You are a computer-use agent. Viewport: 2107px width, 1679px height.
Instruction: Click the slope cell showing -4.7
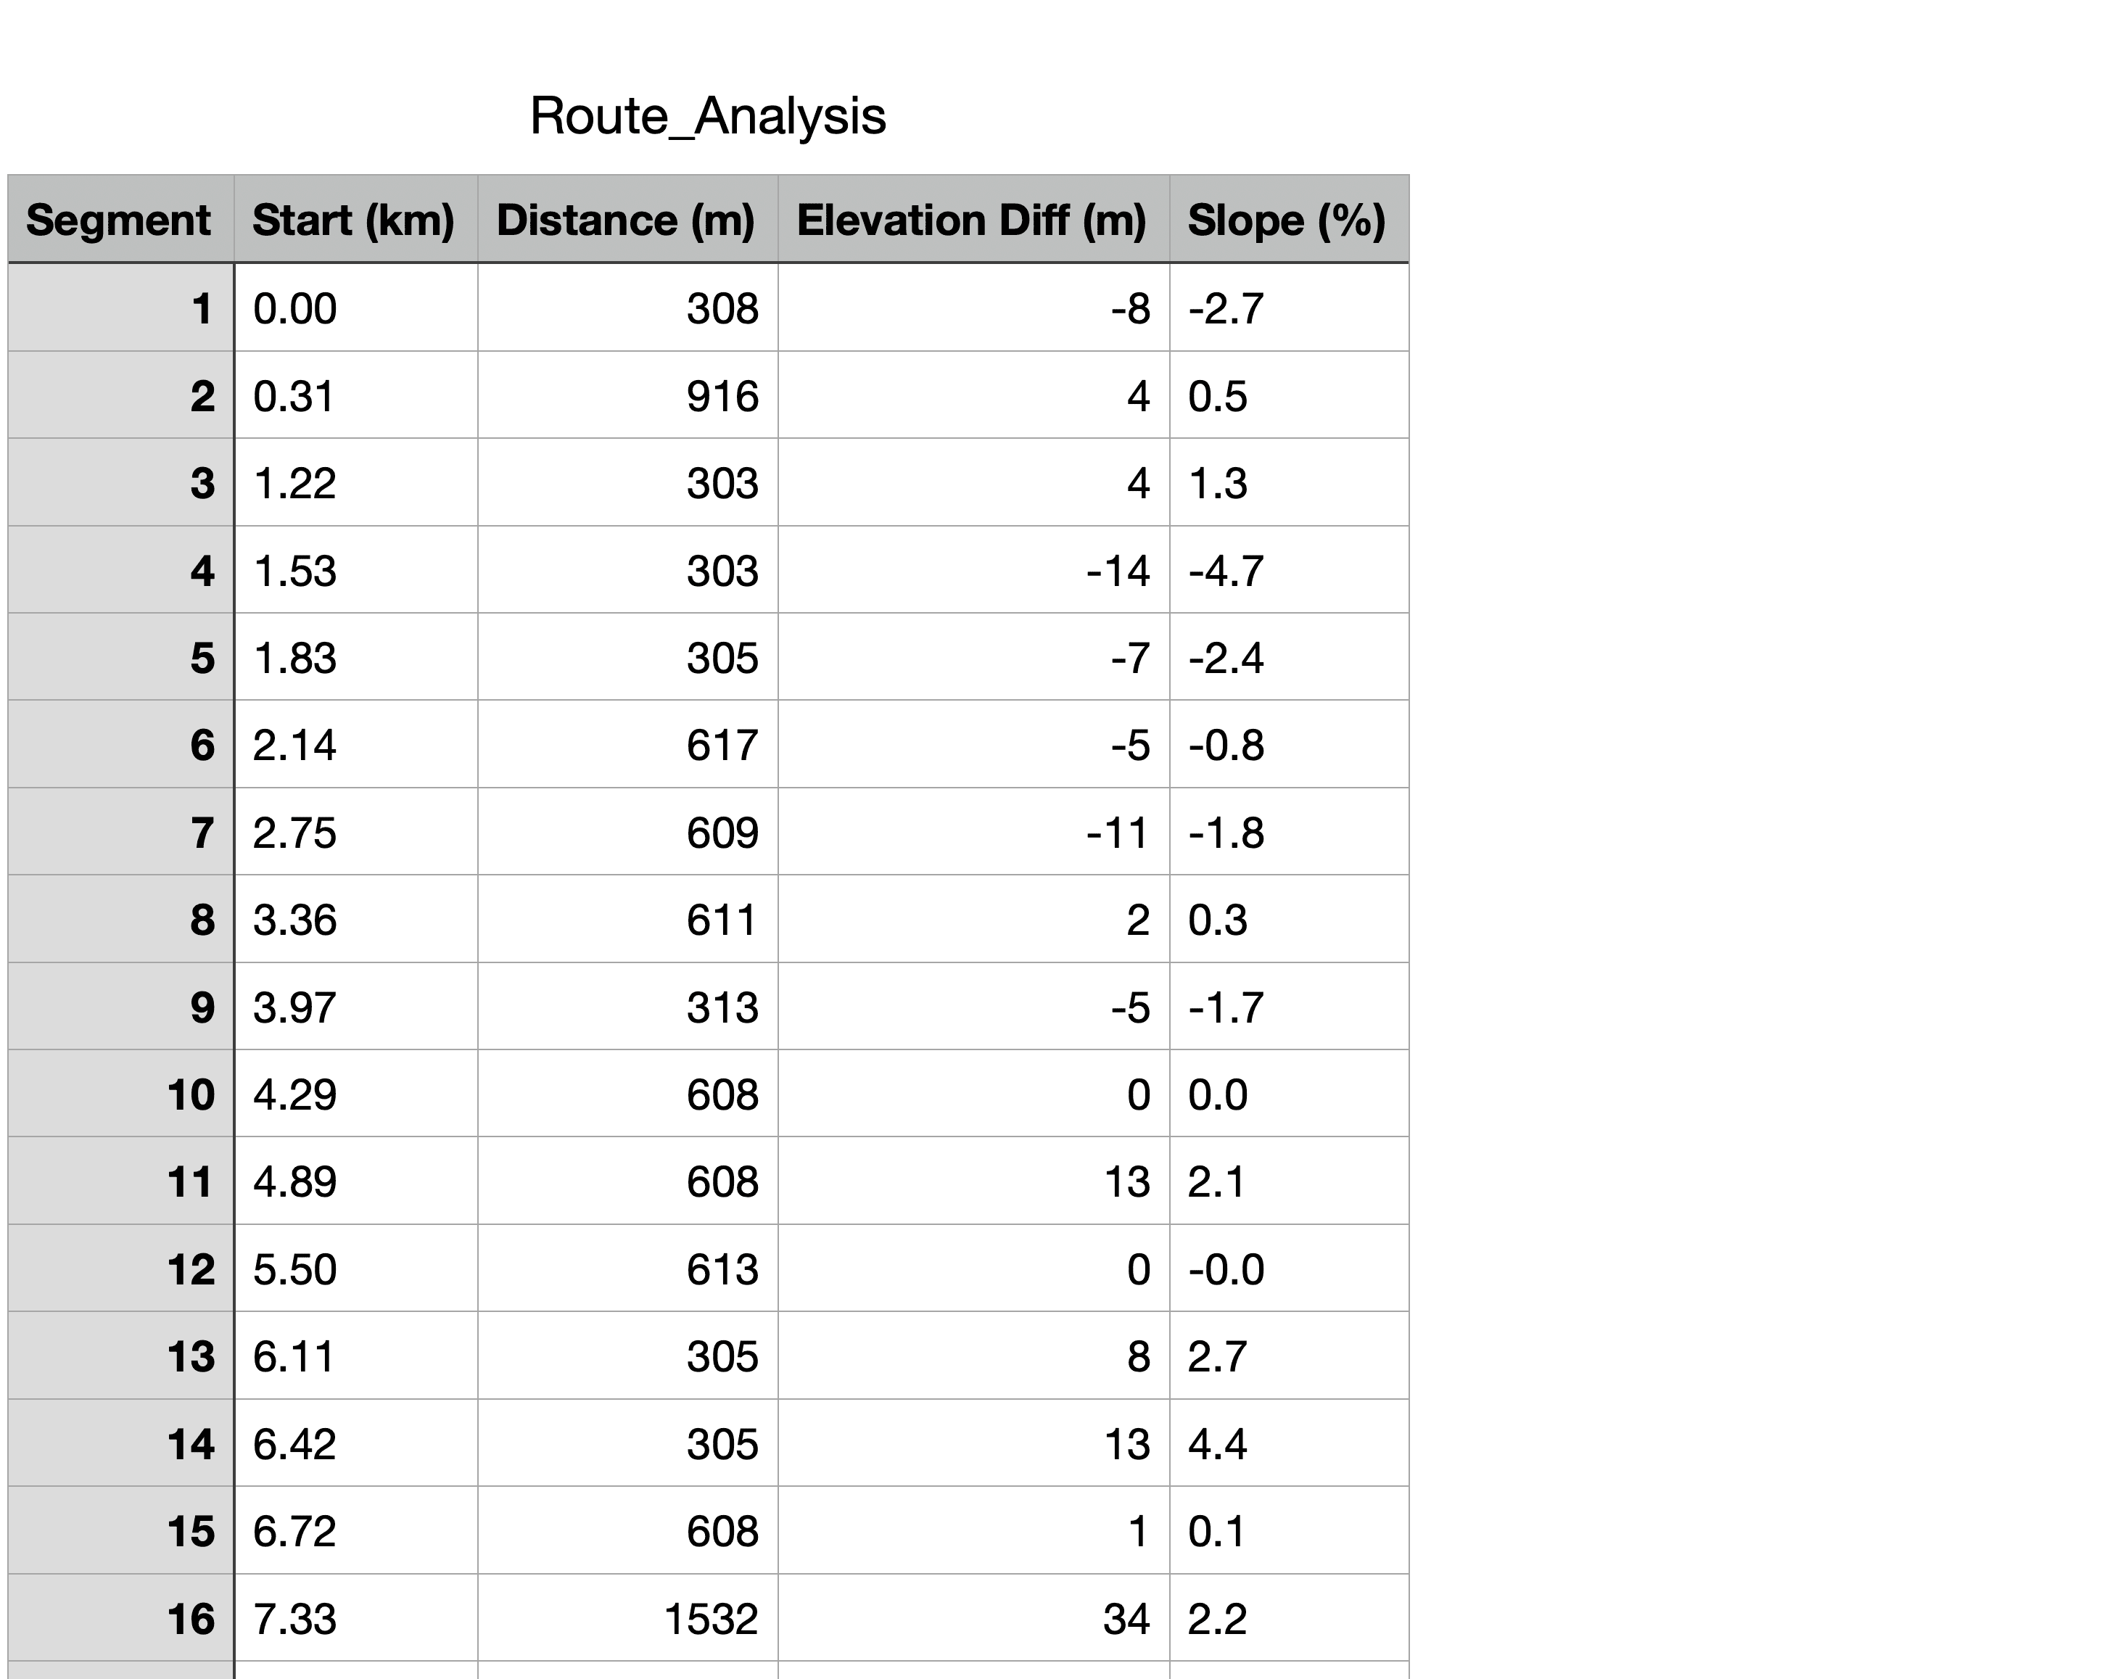(1287, 571)
